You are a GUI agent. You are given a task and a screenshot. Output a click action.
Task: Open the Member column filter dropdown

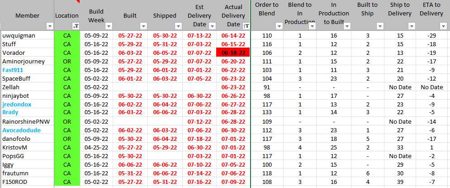point(49,26)
